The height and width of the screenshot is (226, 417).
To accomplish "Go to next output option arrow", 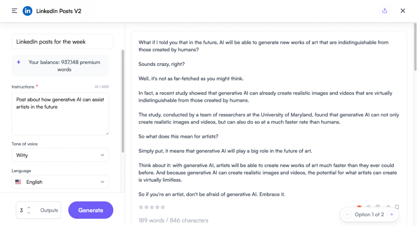I will [x=391, y=214].
